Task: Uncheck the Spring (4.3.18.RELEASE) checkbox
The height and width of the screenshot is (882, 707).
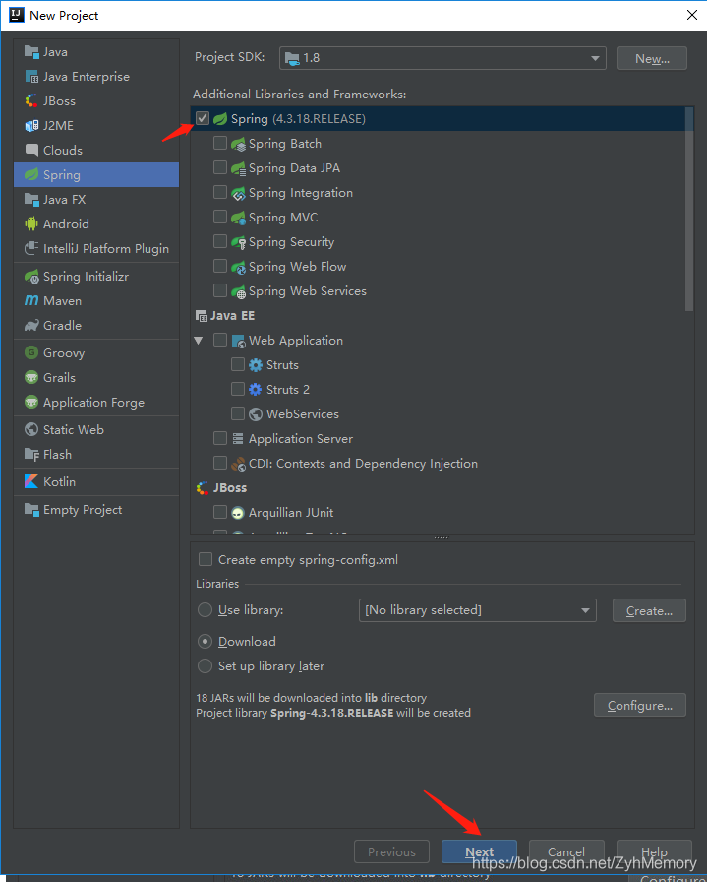Action: (x=203, y=118)
